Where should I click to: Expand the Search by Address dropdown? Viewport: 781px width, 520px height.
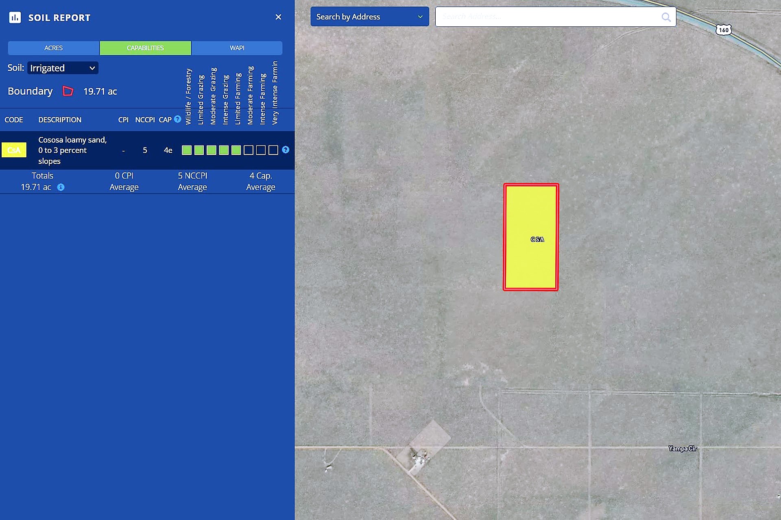[x=369, y=17]
